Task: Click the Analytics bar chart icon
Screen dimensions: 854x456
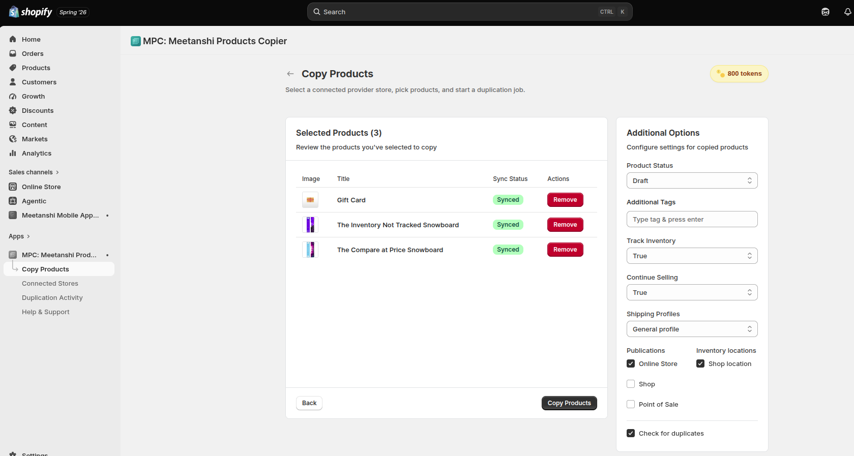Action: (x=13, y=153)
